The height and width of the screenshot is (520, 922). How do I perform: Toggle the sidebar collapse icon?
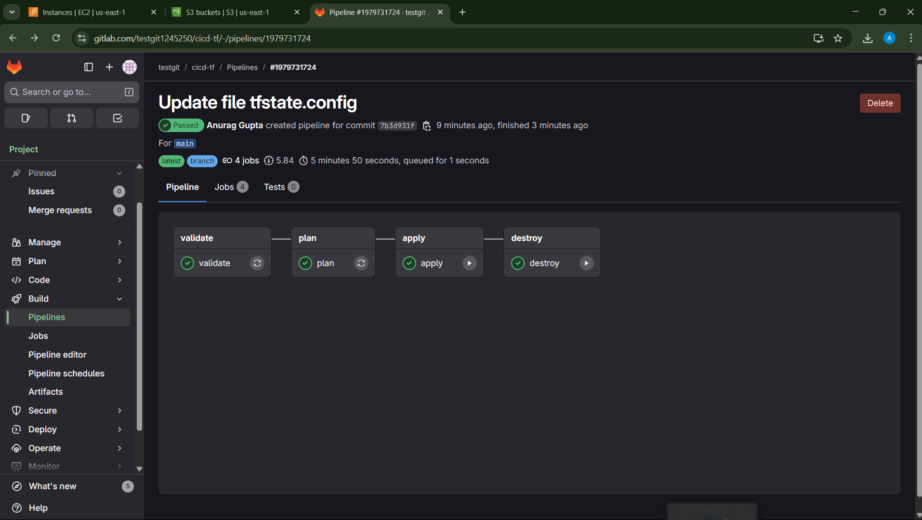(x=89, y=67)
